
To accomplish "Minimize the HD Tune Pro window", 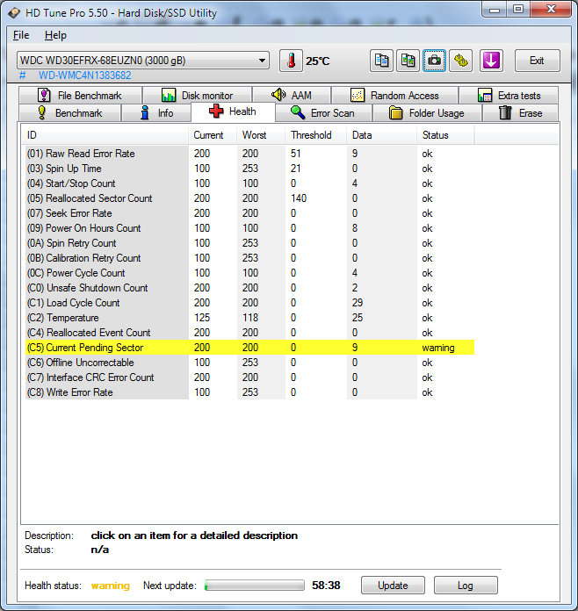I will [495, 11].
